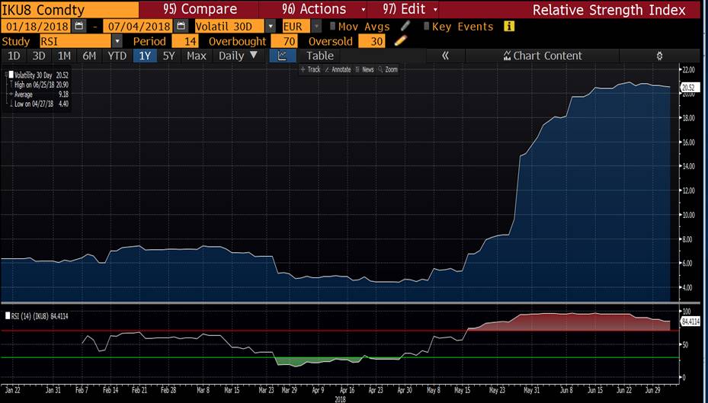
Task: Select the YTD range tab
Action: (x=117, y=56)
